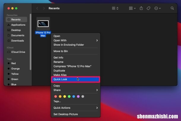Open iCloud Drive in the sidebar
The width and height of the screenshot is (181, 121).
pos(16,52)
